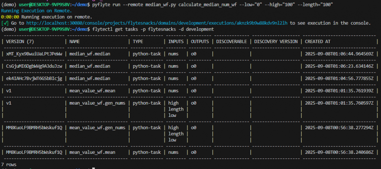
Task: Click median_wf.median name for version CsGjuMI6DgbWVg9A3duJzw
Action: (x=90, y=66)
